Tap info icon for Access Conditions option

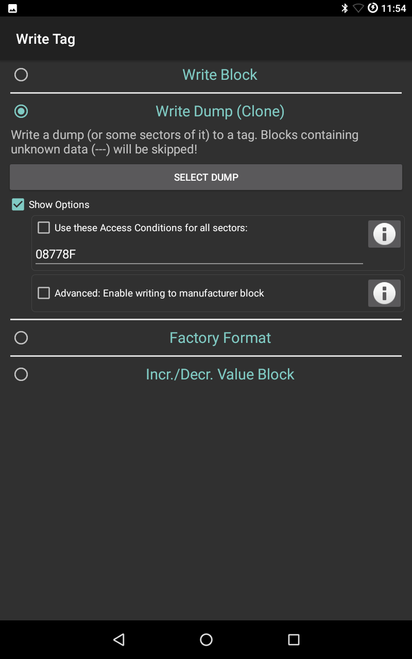click(x=384, y=234)
